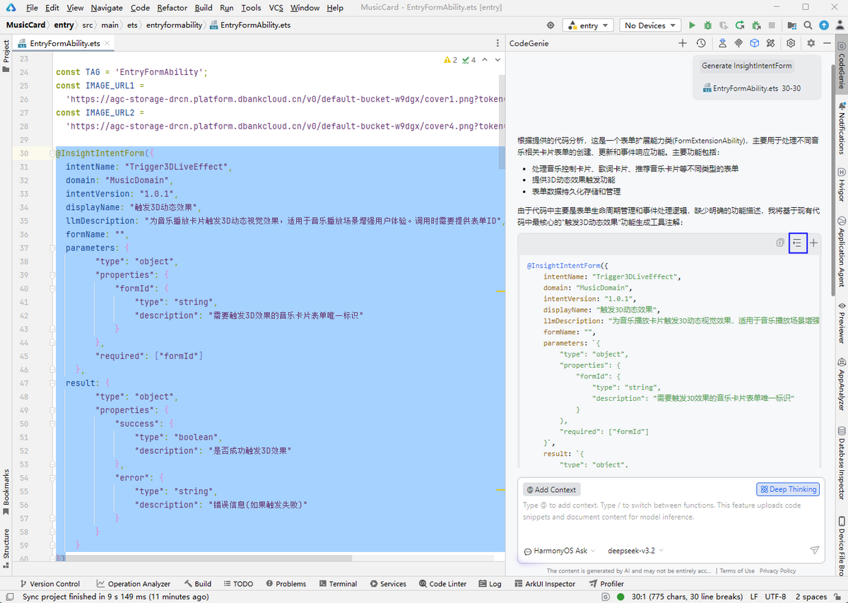Open the HarmonyOS Ask mode dropdown
Image resolution: width=848 pixels, height=603 pixels.
[560, 551]
